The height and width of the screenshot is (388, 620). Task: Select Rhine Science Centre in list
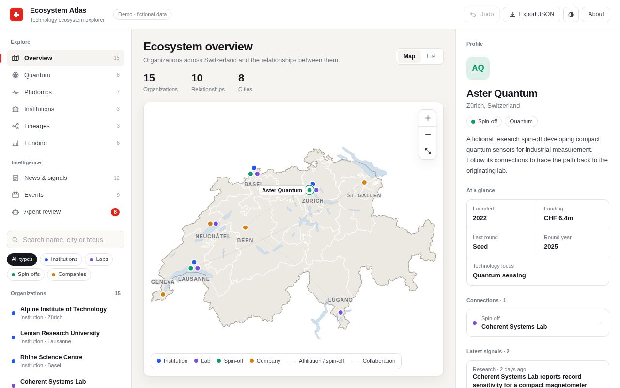[65, 361]
